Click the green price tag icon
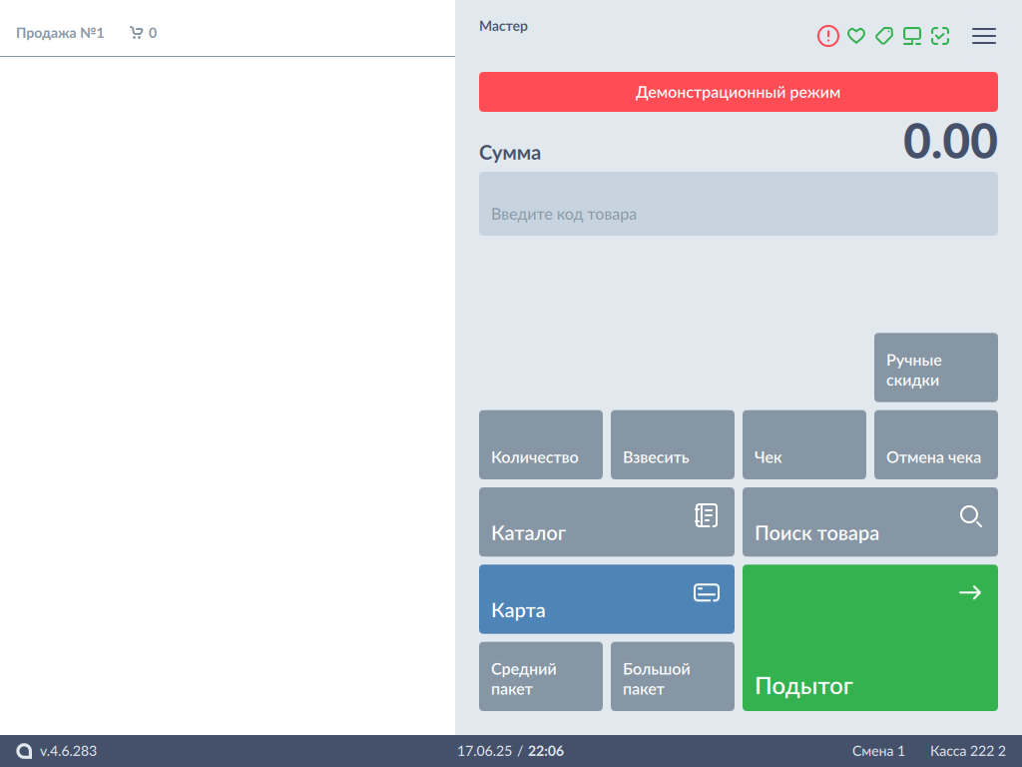 click(883, 36)
